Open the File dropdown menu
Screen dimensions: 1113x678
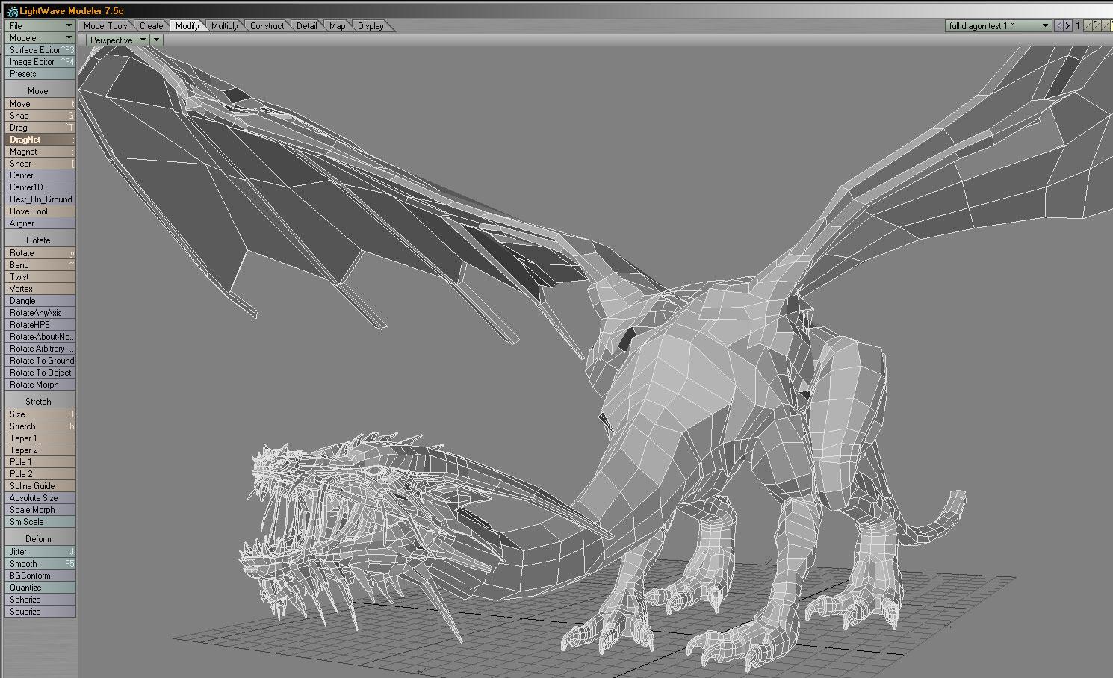click(40, 26)
